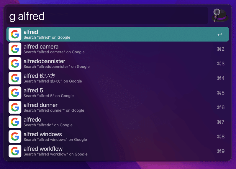Click subtitle 'Search “alfred dunner” on Google'
Viewport: 236px width, 169px height.
tap(54, 110)
